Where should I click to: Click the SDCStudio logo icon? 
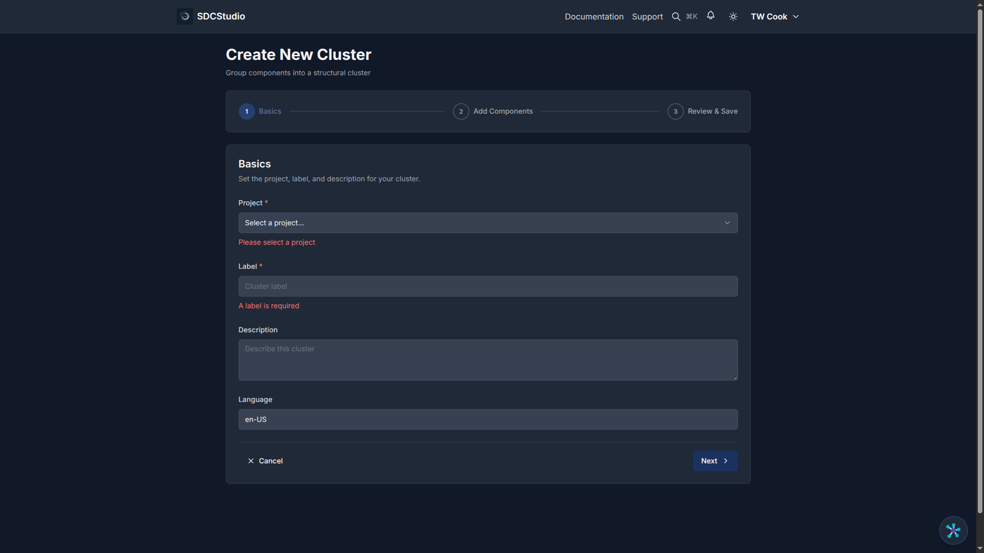click(184, 16)
